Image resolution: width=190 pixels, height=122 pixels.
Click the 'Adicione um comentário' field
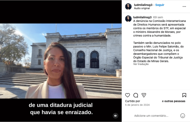pos(151,116)
